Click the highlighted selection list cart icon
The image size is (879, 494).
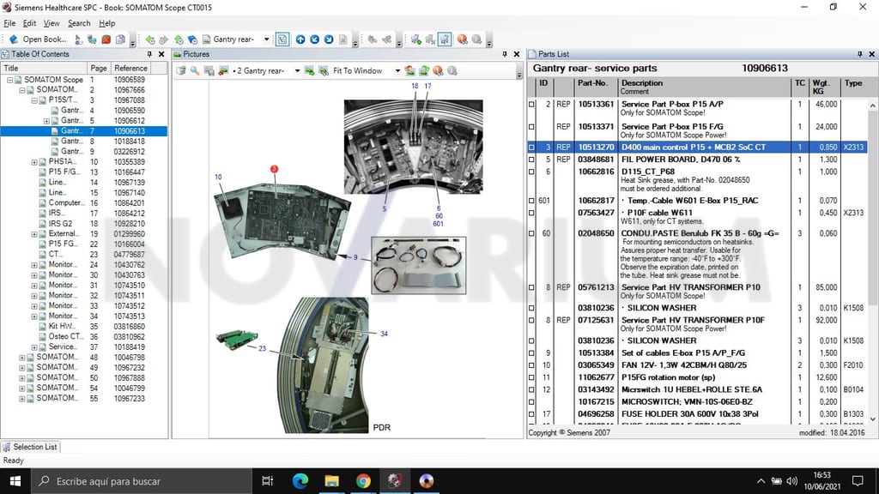(445, 39)
